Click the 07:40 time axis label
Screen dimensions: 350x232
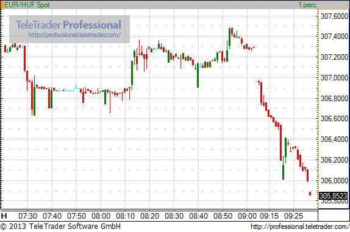pos(52,216)
